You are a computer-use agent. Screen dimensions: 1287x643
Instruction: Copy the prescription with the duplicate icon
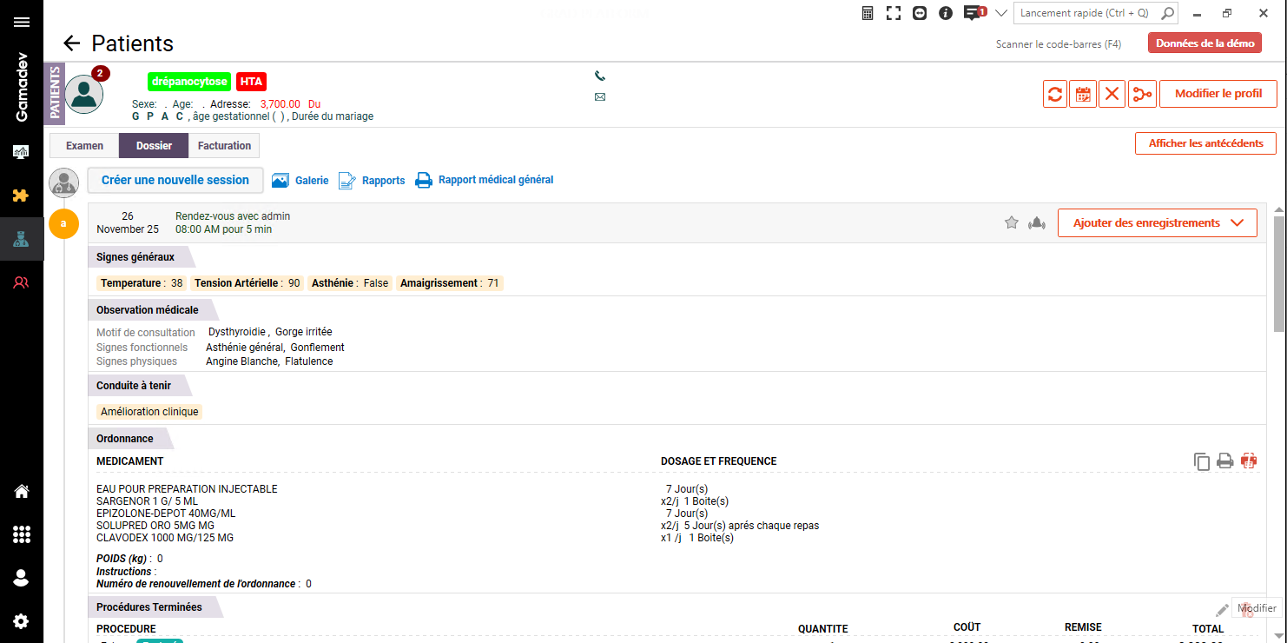pos(1202,461)
